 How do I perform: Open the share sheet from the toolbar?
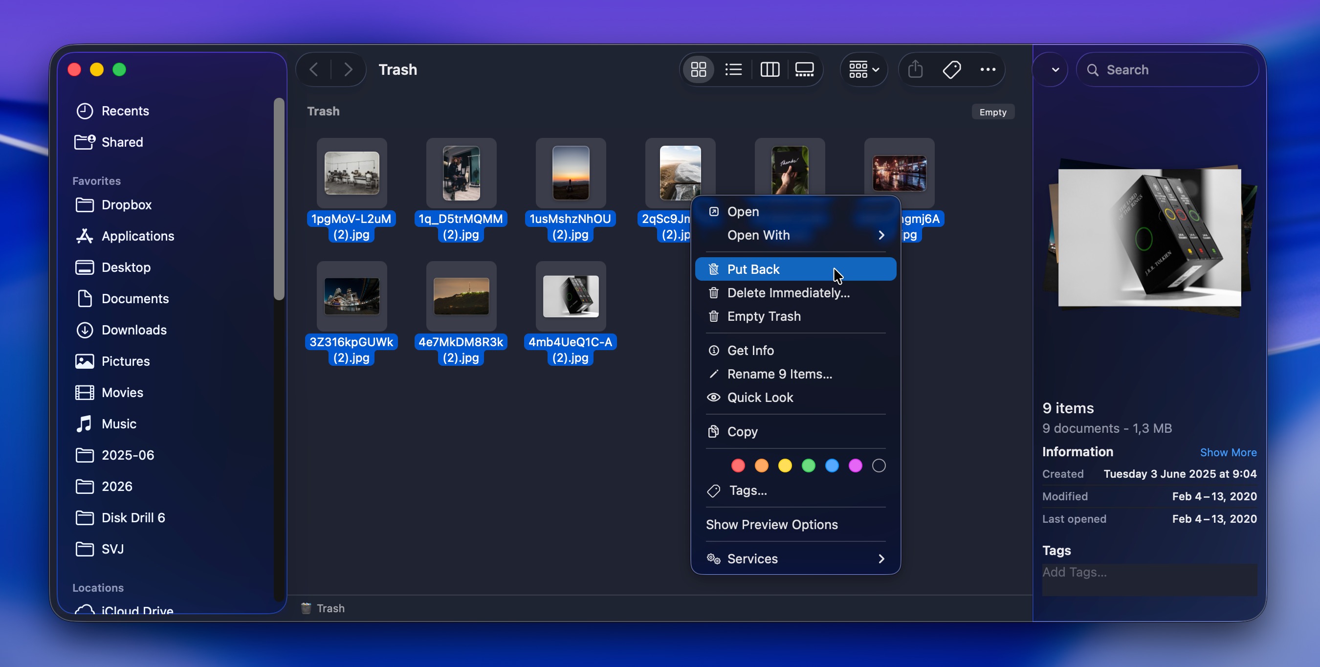pyautogui.click(x=916, y=69)
